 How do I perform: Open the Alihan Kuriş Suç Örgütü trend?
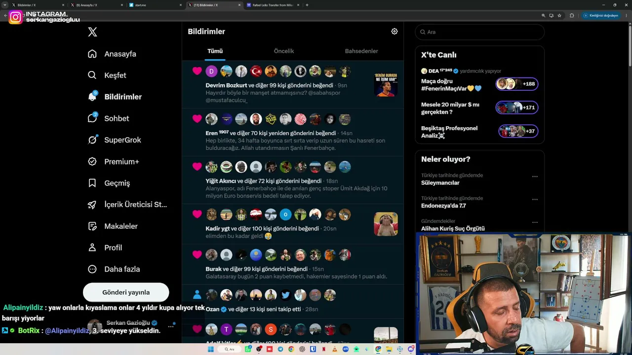coord(453,228)
